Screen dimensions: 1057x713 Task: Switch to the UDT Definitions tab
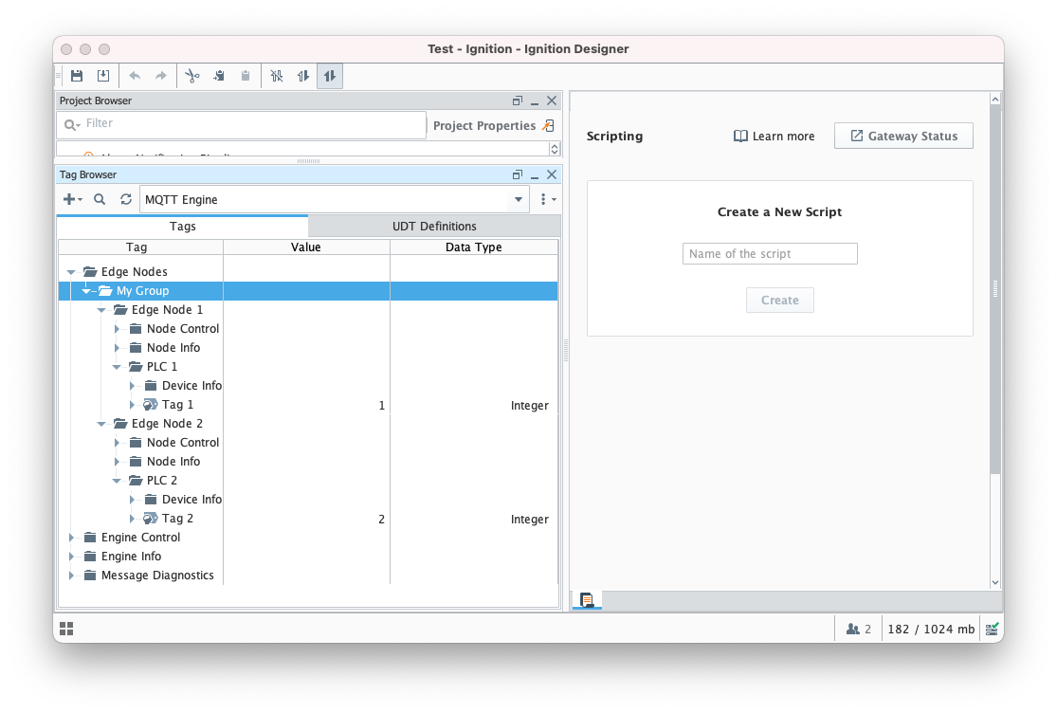click(x=434, y=227)
